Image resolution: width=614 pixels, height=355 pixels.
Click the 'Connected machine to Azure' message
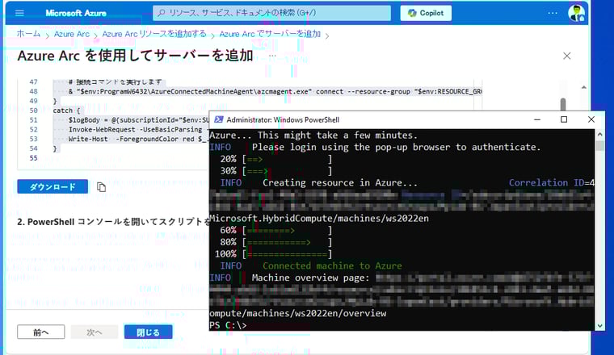click(332, 266)
